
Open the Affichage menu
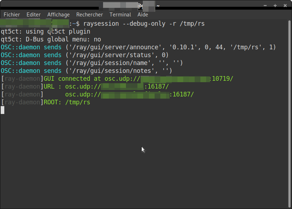(x=58, y=15)
